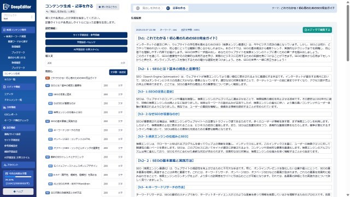Click the h2 badge beside 最新のSEOトレンドとテクニック
The height and width of the screenshot is (197, 350).
pos(48,157)
